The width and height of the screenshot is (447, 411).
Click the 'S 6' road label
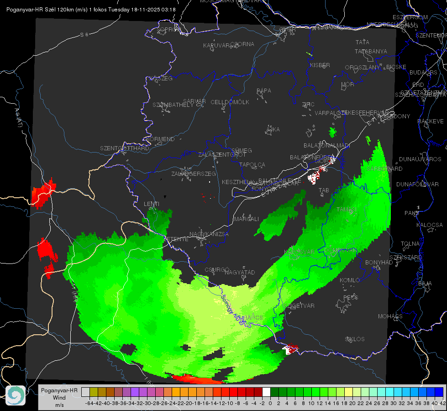coord(84,35)
